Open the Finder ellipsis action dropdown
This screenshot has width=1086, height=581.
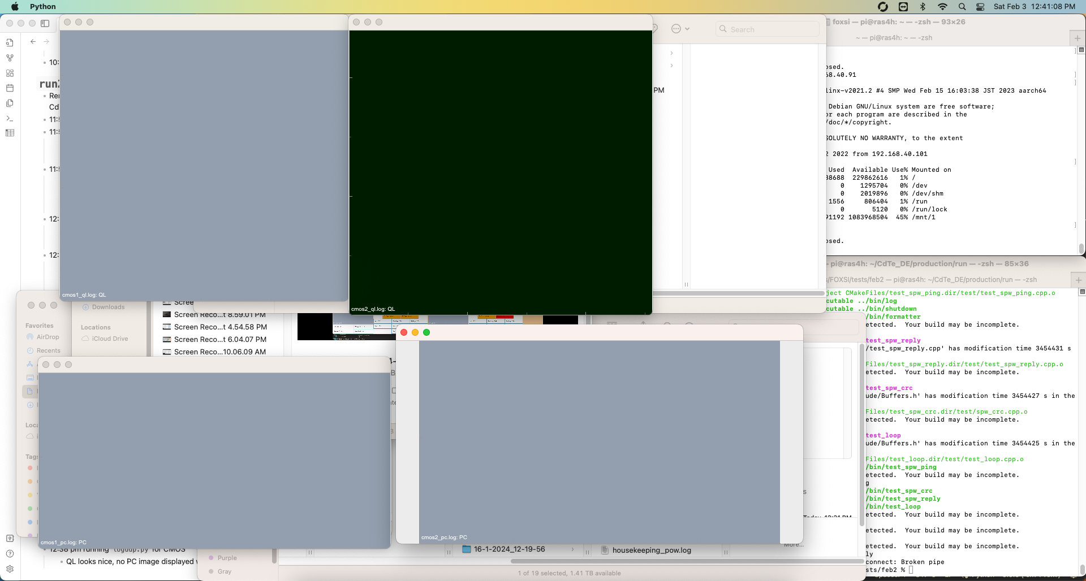tap(680, 29)
